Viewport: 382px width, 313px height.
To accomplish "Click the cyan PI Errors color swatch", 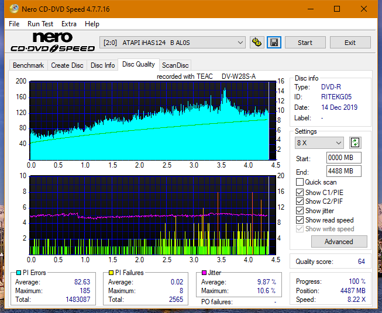I will tap(19, 273).
